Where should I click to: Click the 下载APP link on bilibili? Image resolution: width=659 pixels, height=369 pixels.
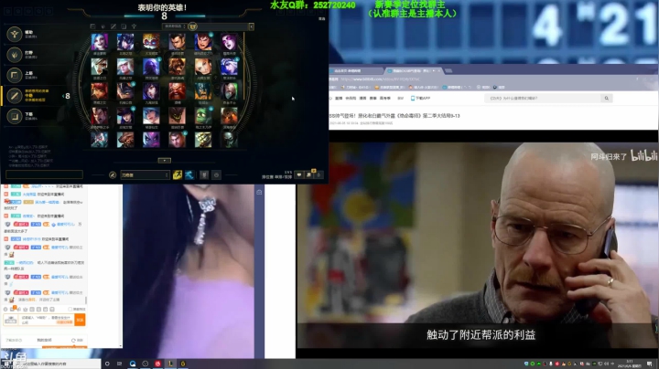(420, 98)
